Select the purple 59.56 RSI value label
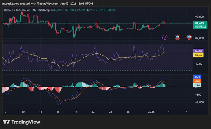Image resolution: width=211 pixels, height=129 pixels. point(199,51)
